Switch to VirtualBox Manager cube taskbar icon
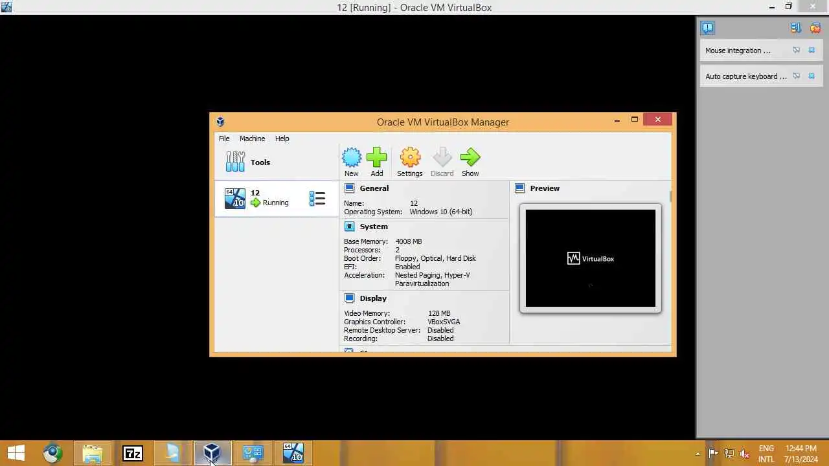The width and height of the screenshot is (829, 466). pyautogui.click(x=212, y=453)
